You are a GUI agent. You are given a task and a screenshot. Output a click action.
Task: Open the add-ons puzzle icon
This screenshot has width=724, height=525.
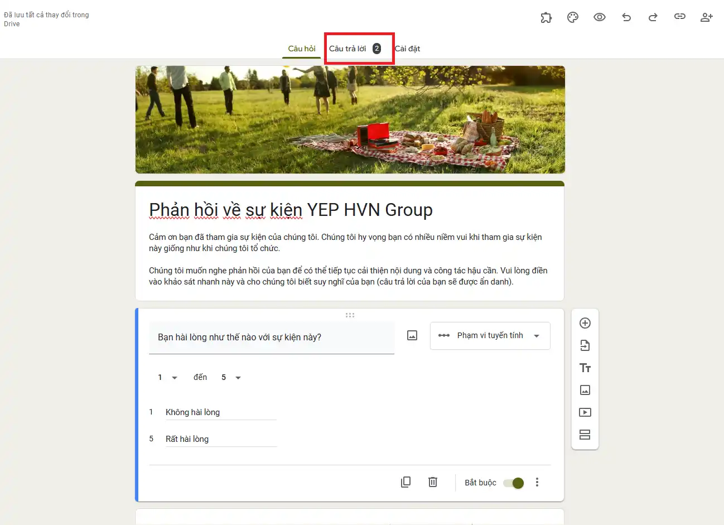[x=546, y=17]
